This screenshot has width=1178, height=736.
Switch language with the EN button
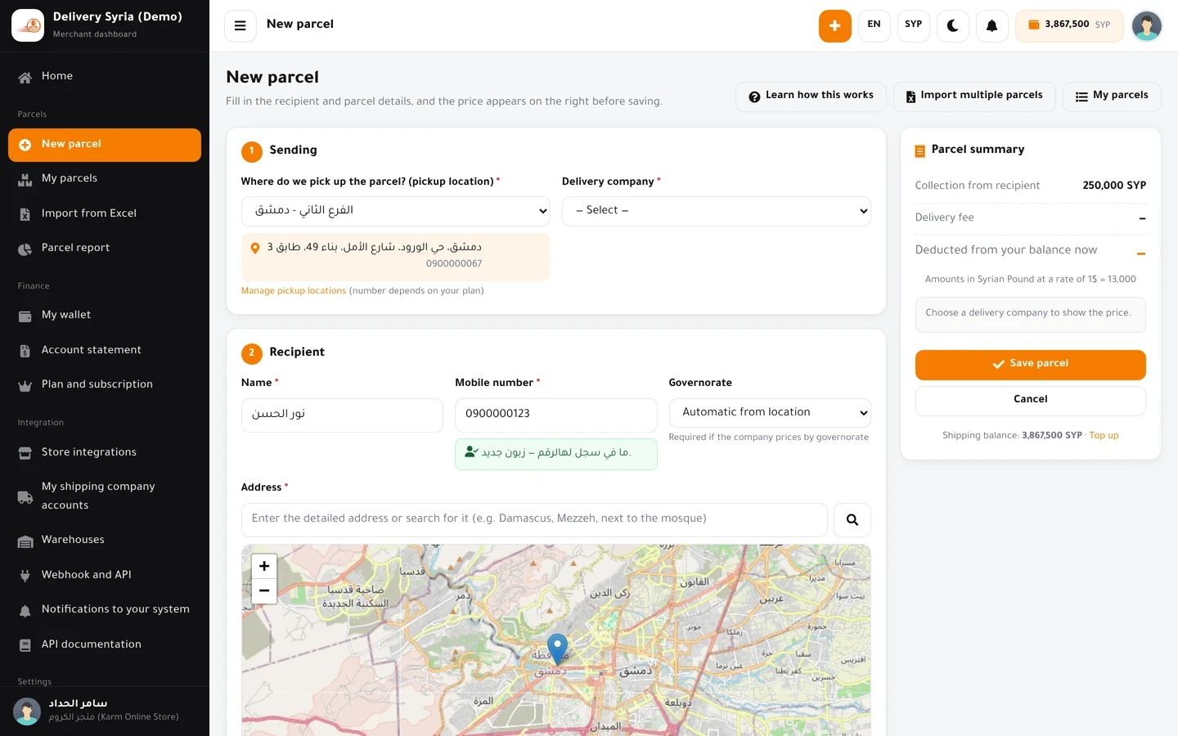[x=875, y=25]
